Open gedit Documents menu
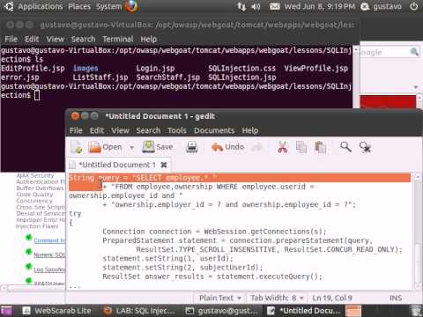The image size is (423, 317). 214,130
